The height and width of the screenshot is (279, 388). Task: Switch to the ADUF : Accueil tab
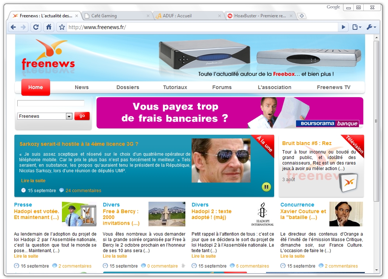187,16
